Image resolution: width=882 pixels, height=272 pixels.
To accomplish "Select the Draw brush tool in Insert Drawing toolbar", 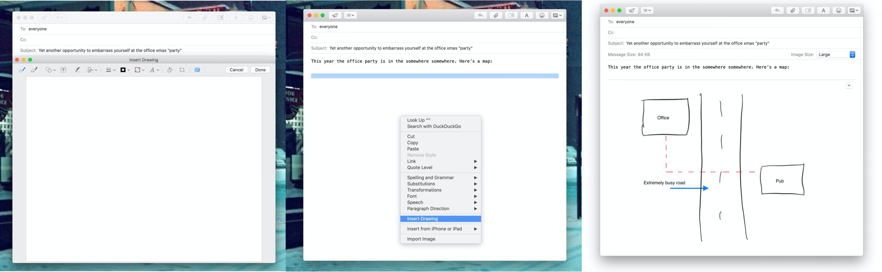I will (34, 70).
